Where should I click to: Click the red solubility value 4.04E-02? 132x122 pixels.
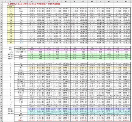[126, 120]
